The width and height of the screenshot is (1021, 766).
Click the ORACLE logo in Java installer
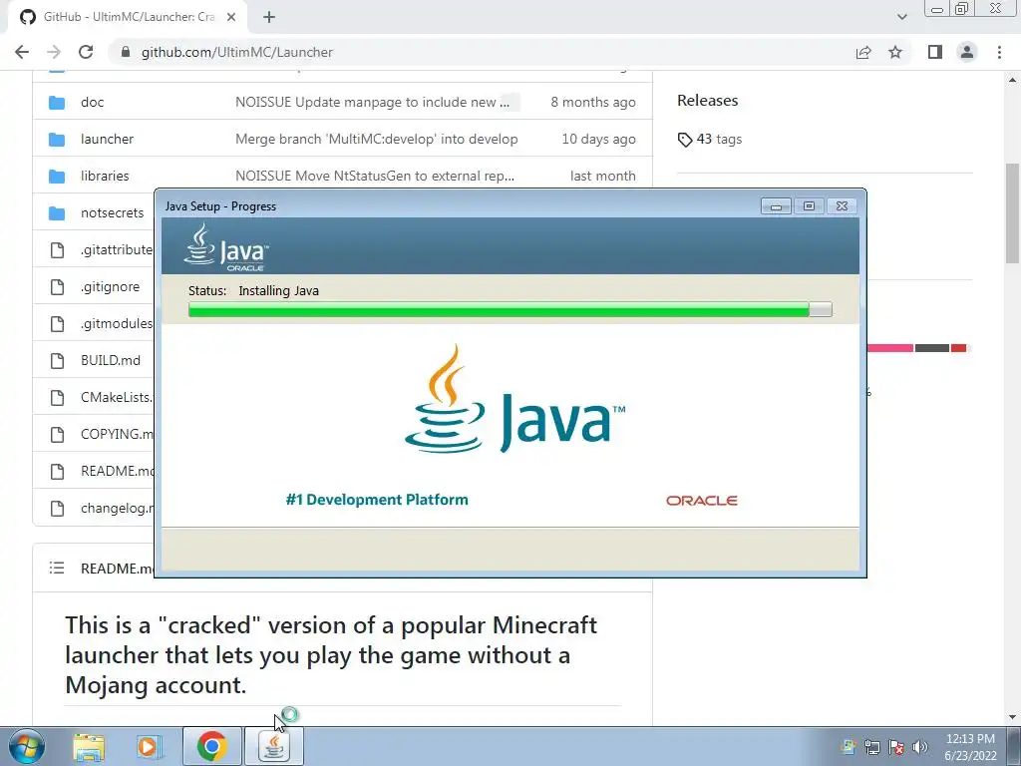701,501
